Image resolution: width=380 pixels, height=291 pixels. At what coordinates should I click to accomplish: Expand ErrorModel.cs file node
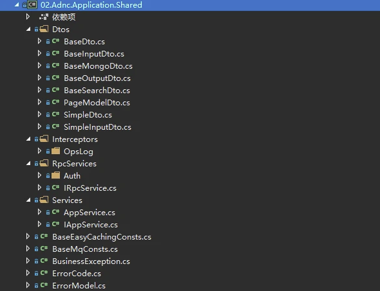pos(28,285)
